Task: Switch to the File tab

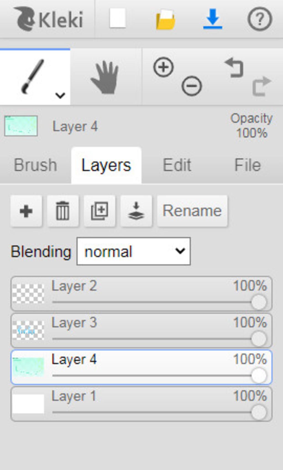Action: point(248,165)
